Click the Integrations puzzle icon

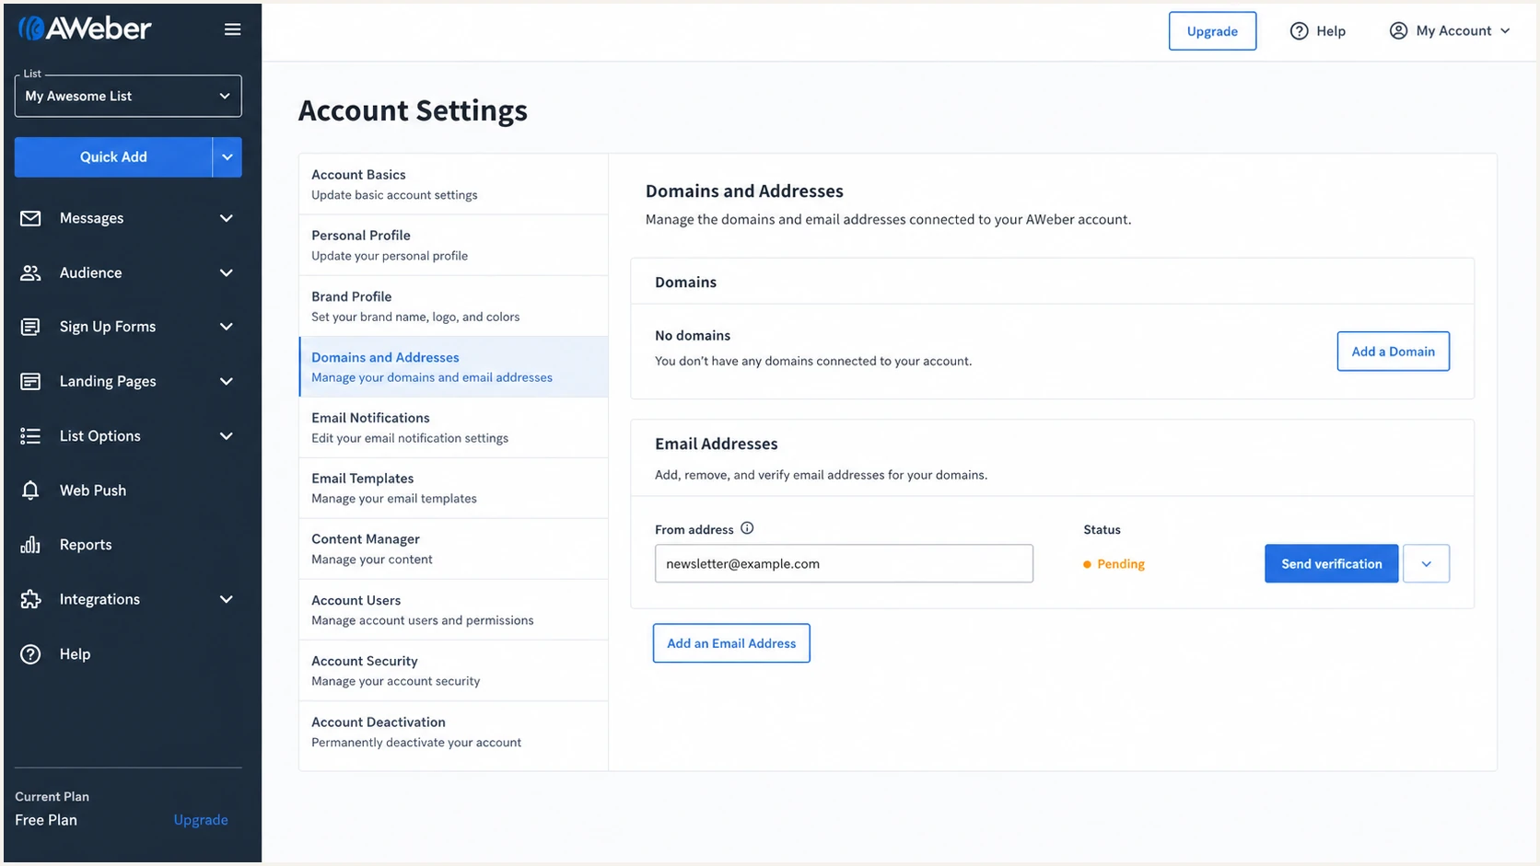click(x=30, y=599)
